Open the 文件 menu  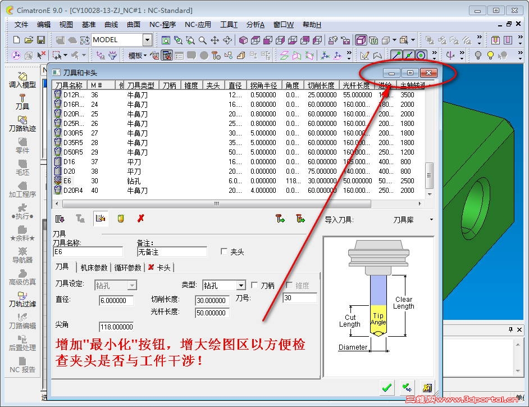coord(21,25)
